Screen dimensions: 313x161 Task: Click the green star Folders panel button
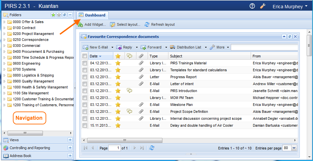click(53, 15)
